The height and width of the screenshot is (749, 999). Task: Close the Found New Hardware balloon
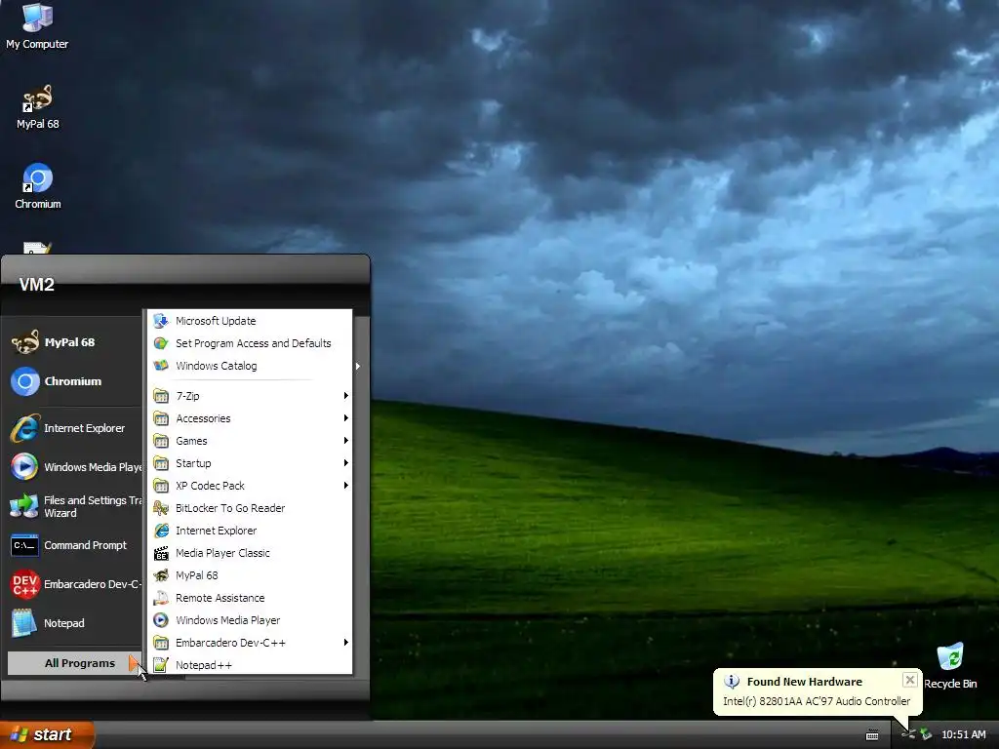(x=910, y=680)
